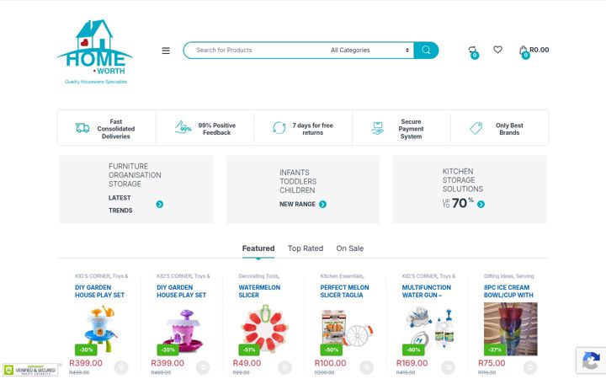Switch to the Featured tab

tap(258, 248)
